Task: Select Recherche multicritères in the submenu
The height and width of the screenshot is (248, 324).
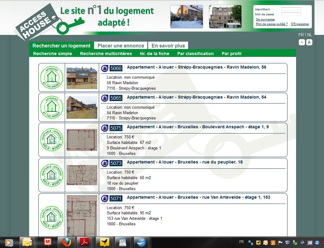Action: click(x=106, y=54)
